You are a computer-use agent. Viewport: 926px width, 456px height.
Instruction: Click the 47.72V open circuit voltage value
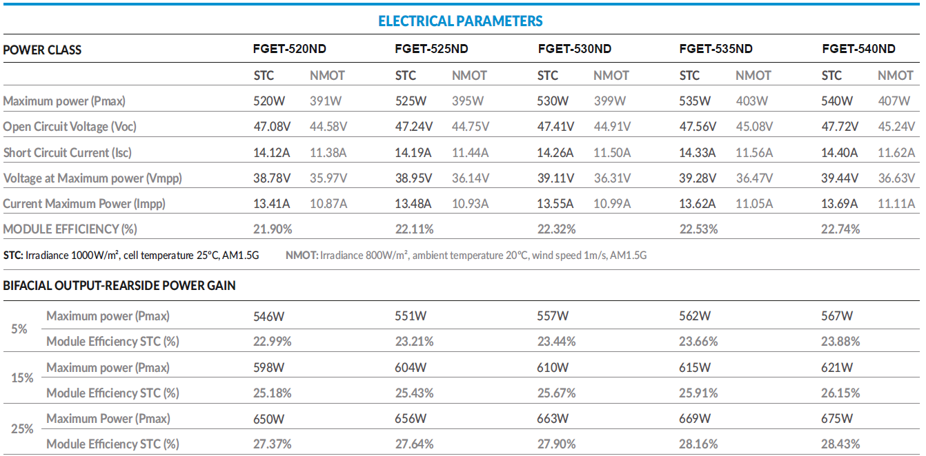[x=840, y=127]
